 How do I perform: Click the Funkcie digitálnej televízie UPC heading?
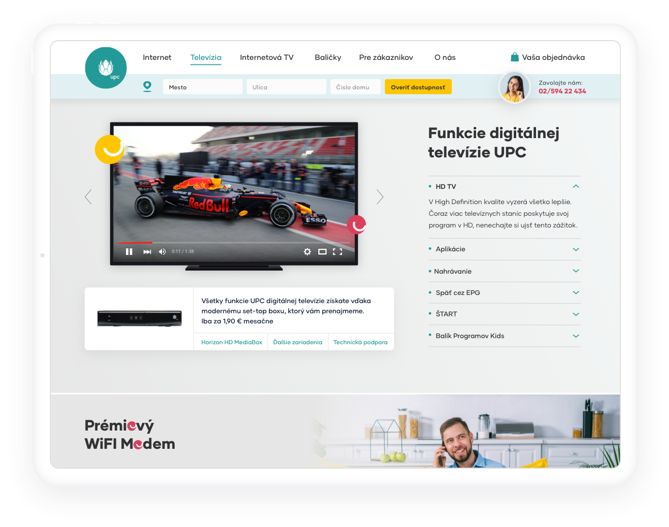(x=493, y=142)
